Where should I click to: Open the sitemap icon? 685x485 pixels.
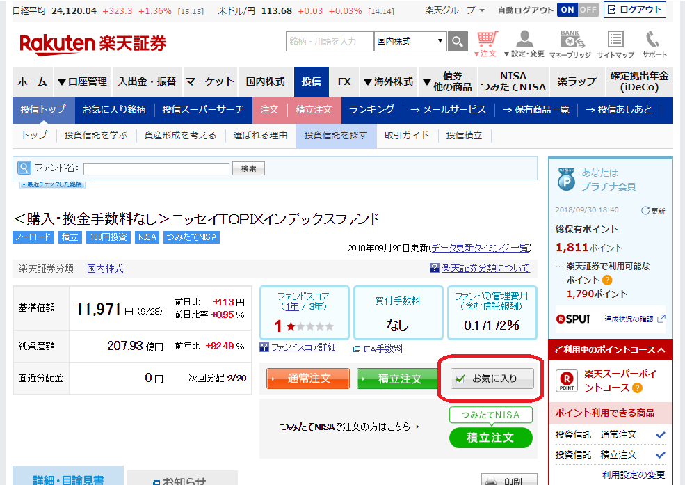(615, 42)
